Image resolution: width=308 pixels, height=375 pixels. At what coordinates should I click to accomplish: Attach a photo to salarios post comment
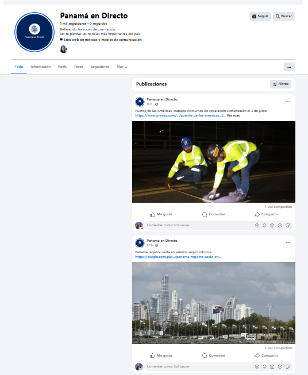coord(272,366)
